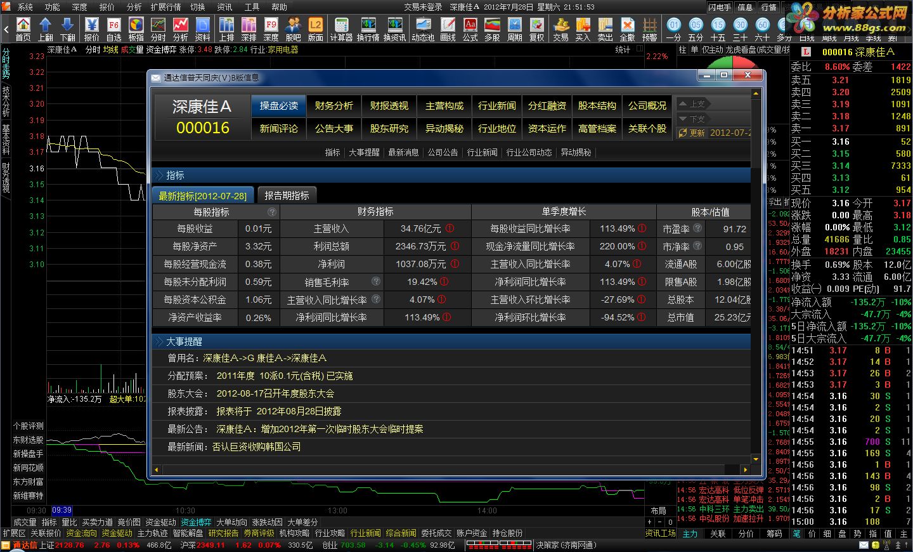Viewport: 913px width, 552px height.
Task: Click the 股东研究 button
Action: pyautogui.click(x=389, y=128)
